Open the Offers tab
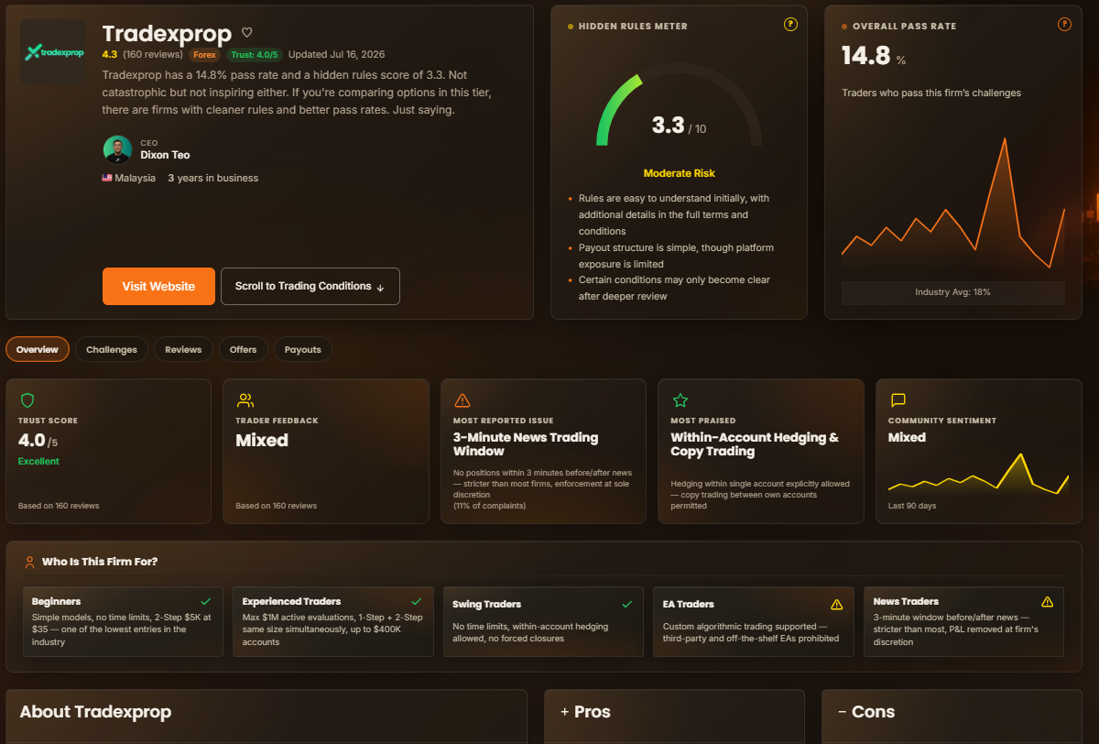This screenshot has height=744, width=1099. [x=244, y=349]
